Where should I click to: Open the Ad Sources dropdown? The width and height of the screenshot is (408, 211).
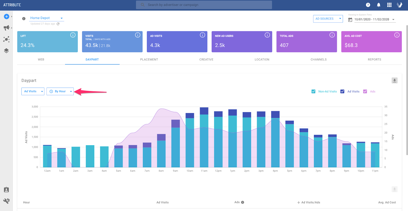click(x=328, y=19)
